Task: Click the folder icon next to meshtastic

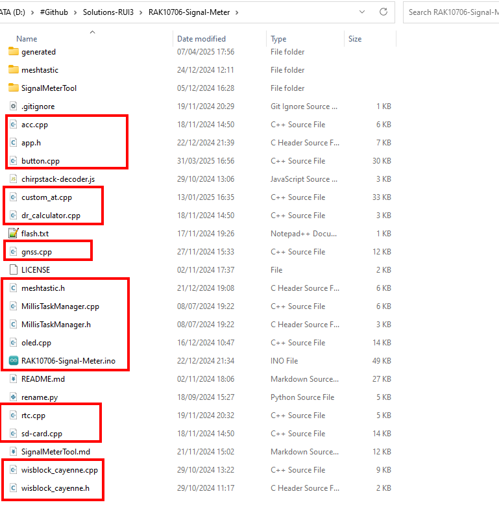Action: (x=14, y=70)
